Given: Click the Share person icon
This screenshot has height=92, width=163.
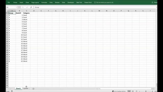Looking at the screenshot, I should 152,2.
